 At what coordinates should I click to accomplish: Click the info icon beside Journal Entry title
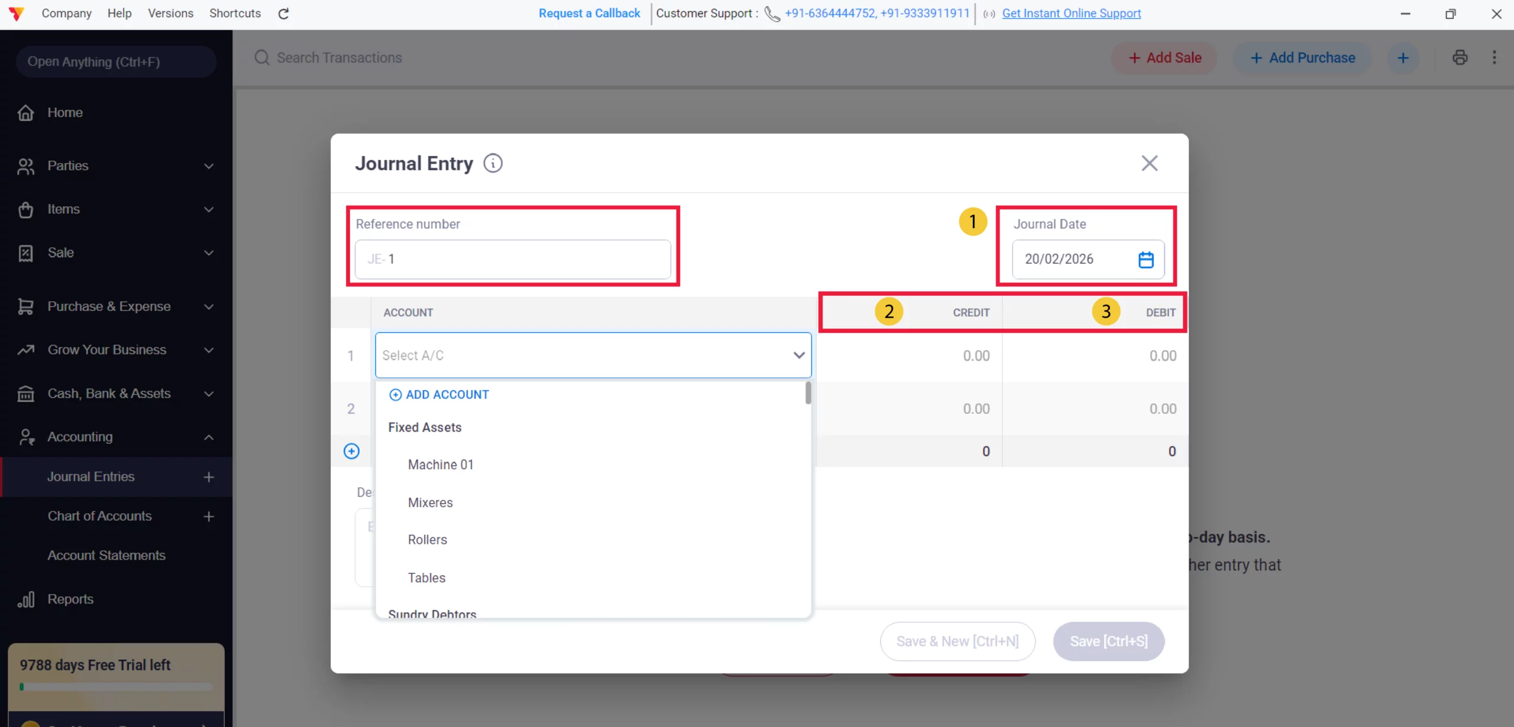tap(493, 163)
